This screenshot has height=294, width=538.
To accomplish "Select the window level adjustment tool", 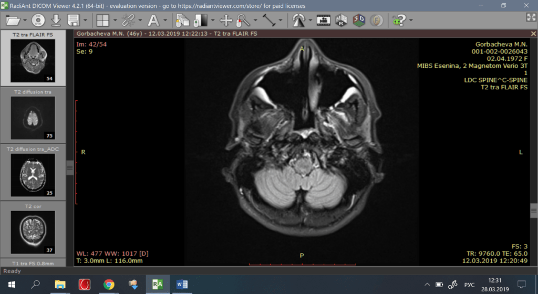I will click(x=200, y=20).
